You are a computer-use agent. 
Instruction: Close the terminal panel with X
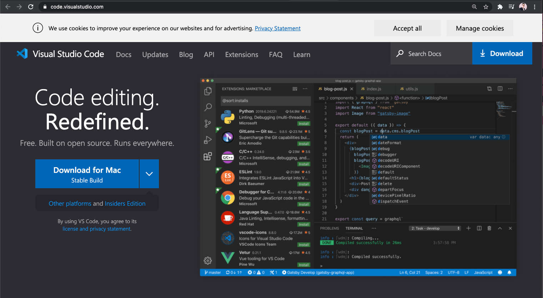(x=510, y=228)
